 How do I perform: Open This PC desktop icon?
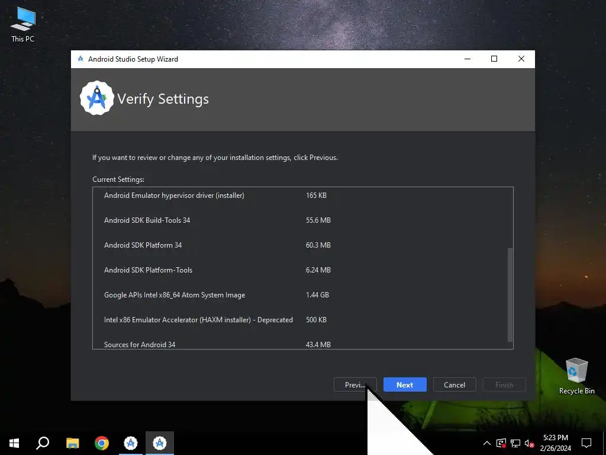[x=23, y=24]
